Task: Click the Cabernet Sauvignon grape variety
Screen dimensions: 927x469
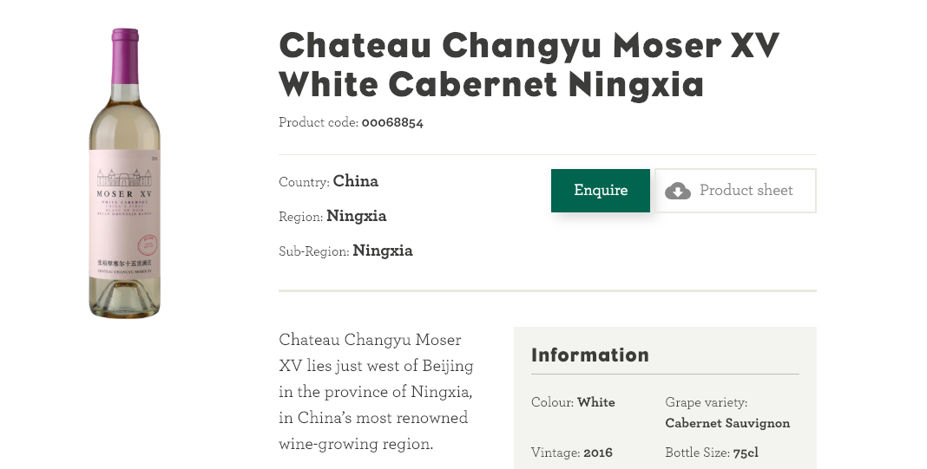Action: (x=727, y=423)
